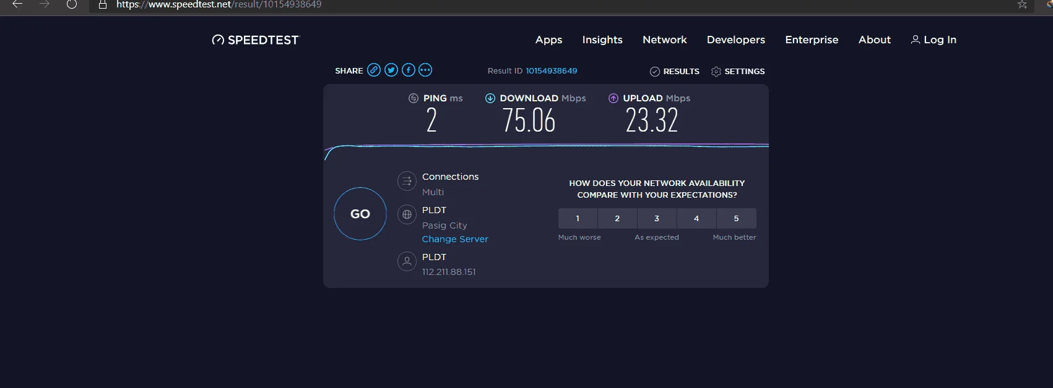Open the Developers menu item
Viewport: 1053px width, 388px height.
point(736,40)
